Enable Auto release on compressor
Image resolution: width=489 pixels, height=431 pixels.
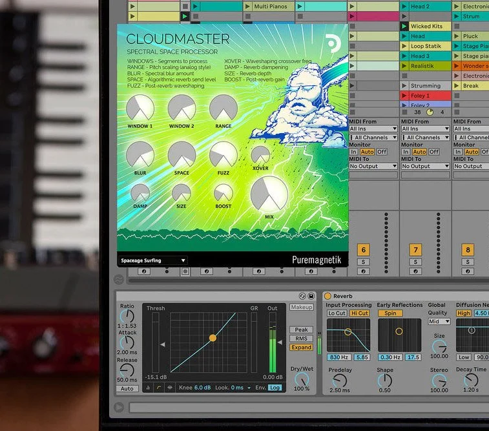coord(127,388)
